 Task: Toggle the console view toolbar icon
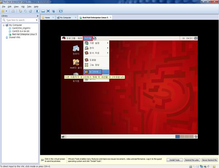[61, 11]
